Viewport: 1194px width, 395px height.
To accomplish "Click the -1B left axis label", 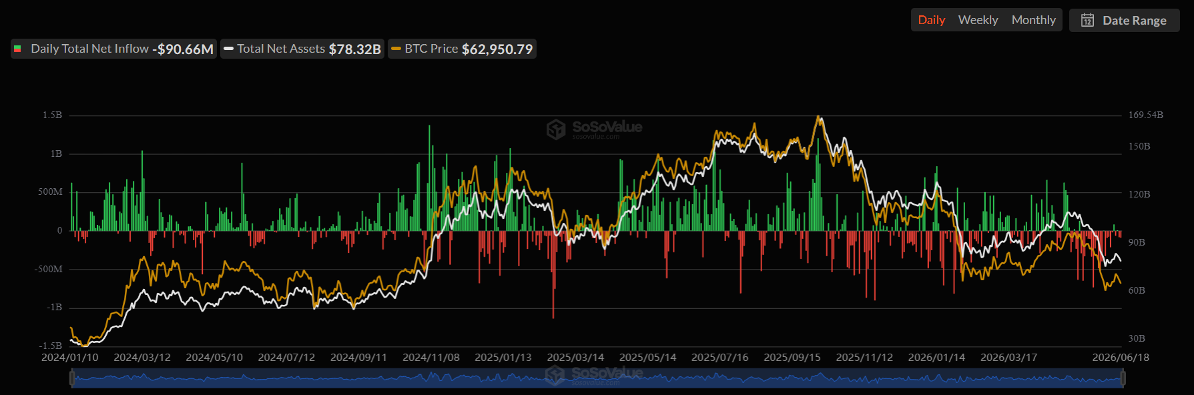I will [x=54, y=308].
